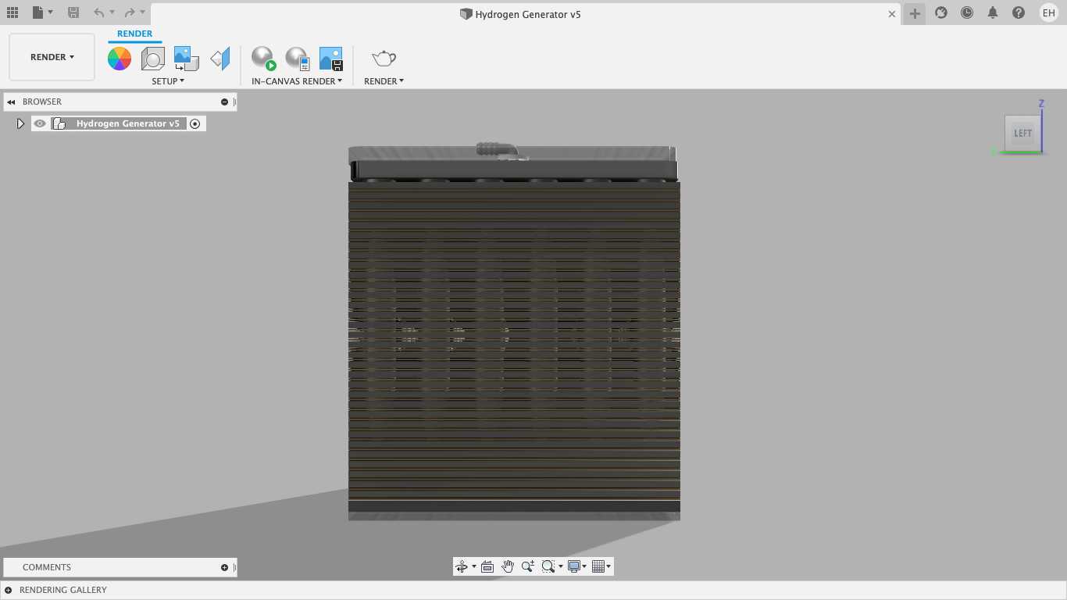Expand the Rendering Gallery panel
The height and width of the screenshot is (600, 1067).
coord(9,591)
